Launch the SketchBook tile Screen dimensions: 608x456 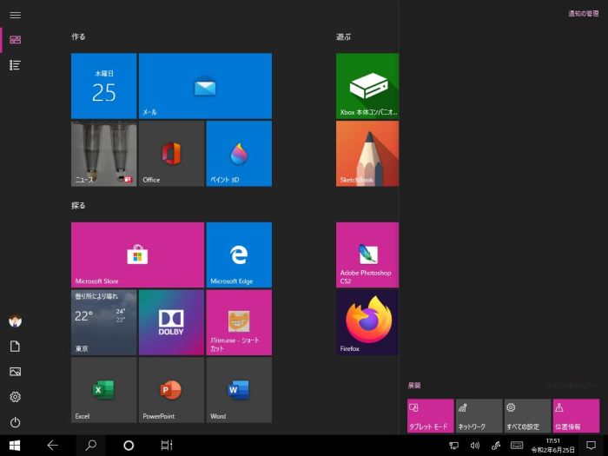[x=367, y=154]
